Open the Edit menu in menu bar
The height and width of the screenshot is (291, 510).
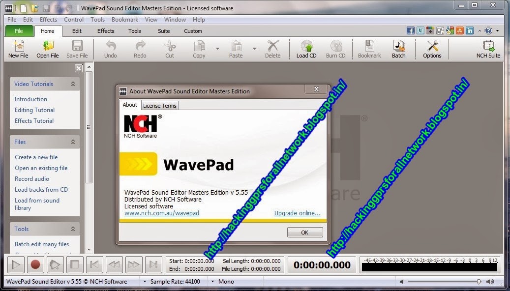click(x=28, y=20)
